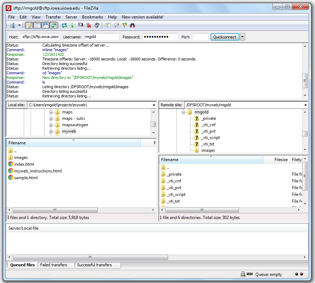The image size is (315, 283).
Task: Expand the mapsautogen folder
Action: [51, 125]
